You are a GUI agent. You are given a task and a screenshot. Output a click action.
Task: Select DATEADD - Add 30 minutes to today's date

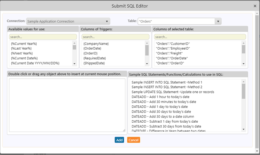(x=164, y=102)
